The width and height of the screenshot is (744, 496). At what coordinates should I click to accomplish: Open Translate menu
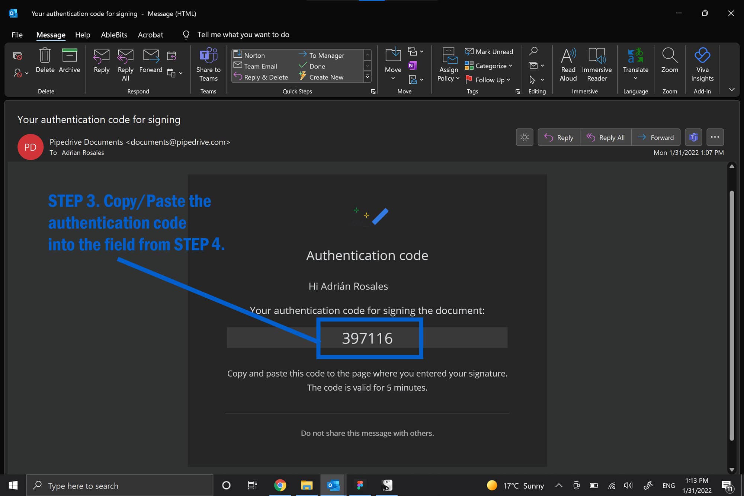[635, 65]
